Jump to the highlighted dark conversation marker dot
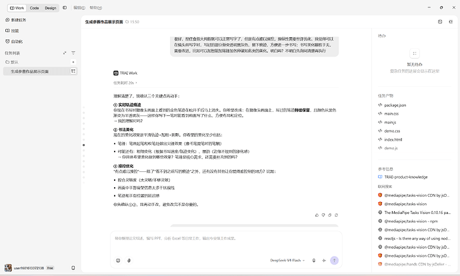460x276 pixels. click(x=83, y=145)
